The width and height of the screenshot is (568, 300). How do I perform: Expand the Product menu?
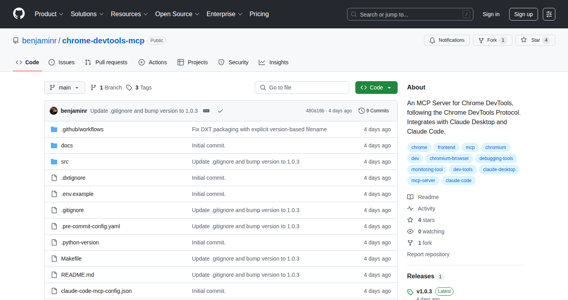[49, 14]
